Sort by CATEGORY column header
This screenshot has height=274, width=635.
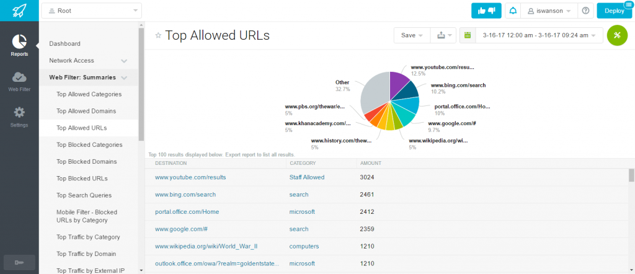pyautogui.click(x=303, y=164)
